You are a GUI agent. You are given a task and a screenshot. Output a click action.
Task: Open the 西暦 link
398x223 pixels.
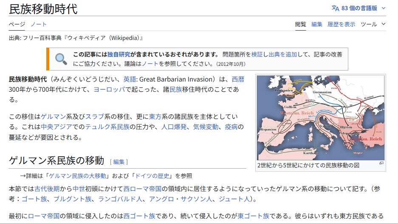tap(238, 79)
